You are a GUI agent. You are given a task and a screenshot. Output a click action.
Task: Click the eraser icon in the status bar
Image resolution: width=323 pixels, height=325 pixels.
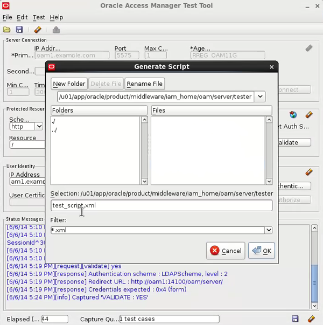tap(311, 319)
